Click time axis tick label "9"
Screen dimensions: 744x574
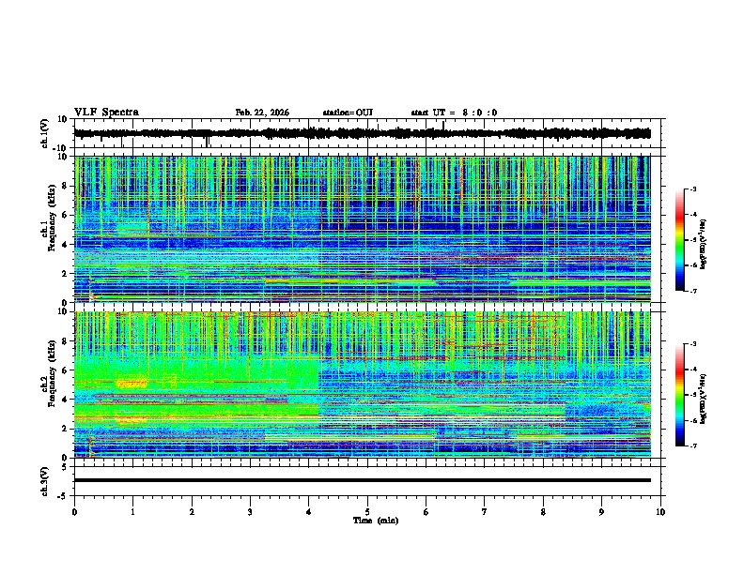point(601,512)
